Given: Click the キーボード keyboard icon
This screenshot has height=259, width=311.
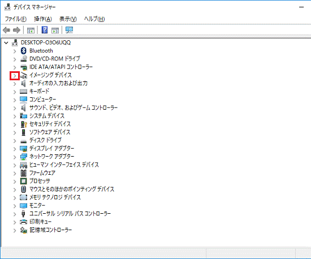Looking at the screenshot, I should (24, 92).
